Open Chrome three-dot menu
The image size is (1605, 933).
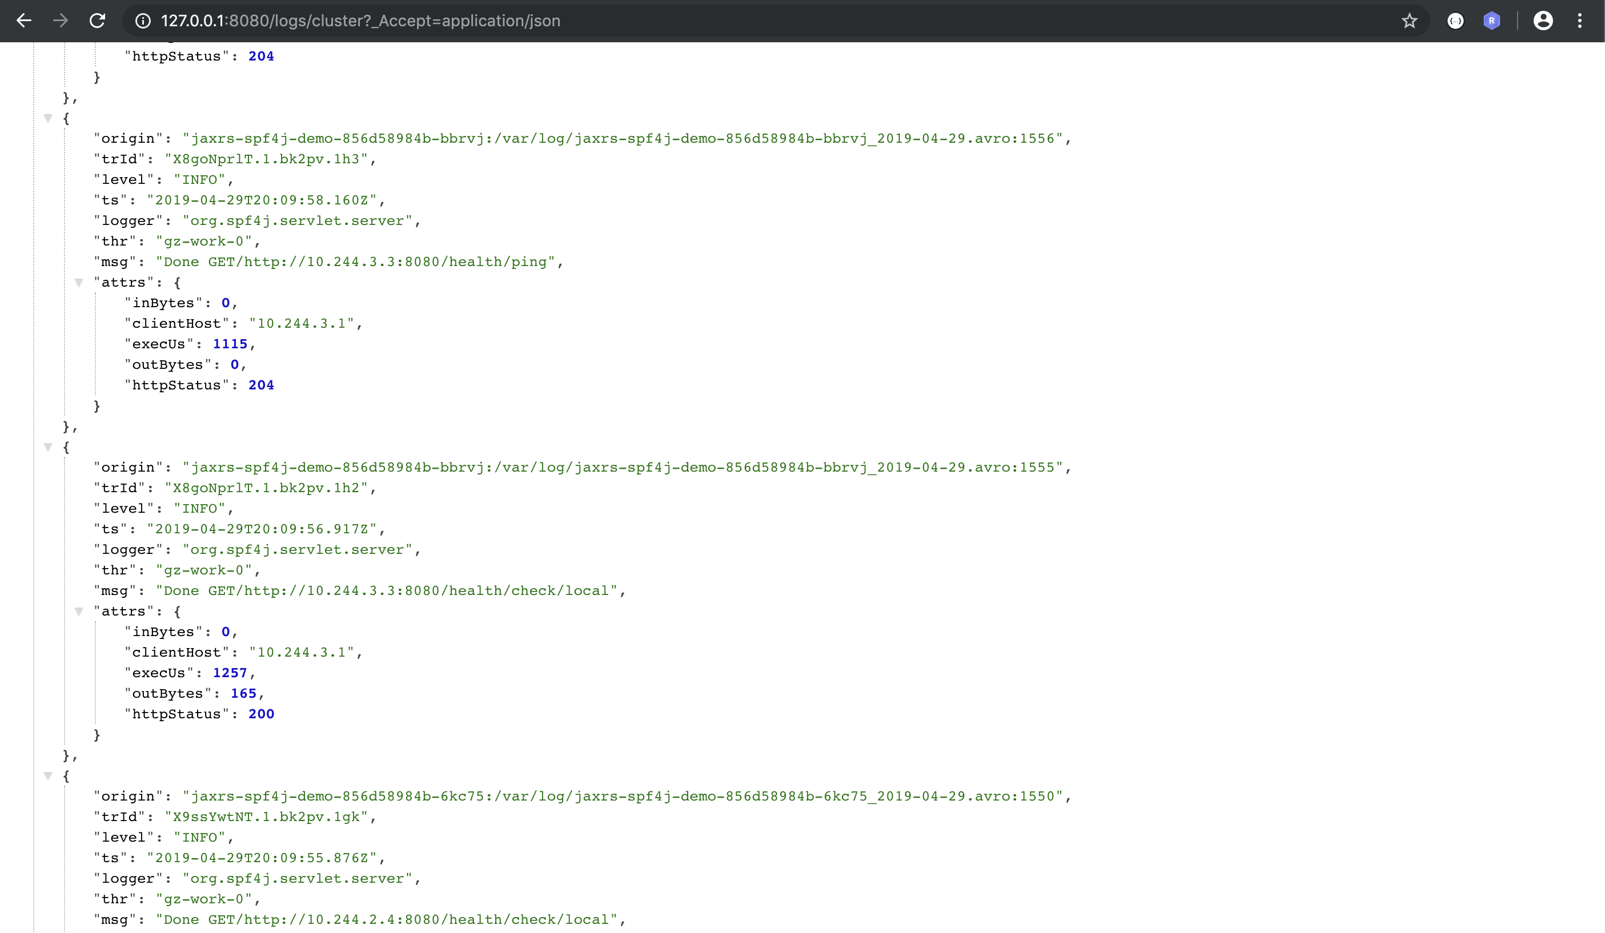[1579, 21]
